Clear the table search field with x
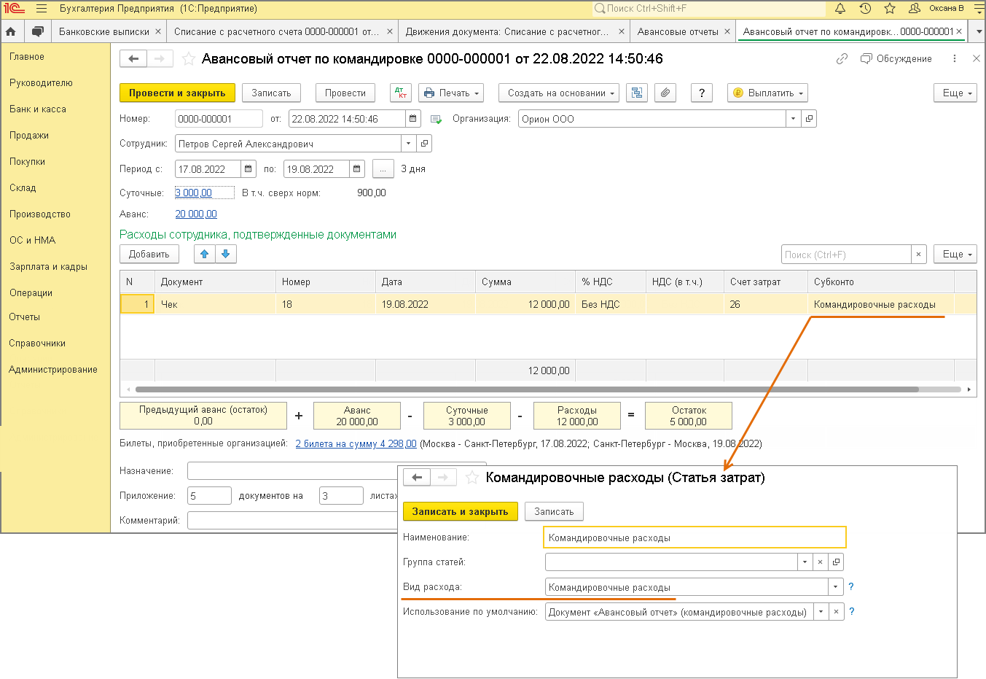Image resolution: width=986 pixels, height=679 pixels. [x=919, y=255]
